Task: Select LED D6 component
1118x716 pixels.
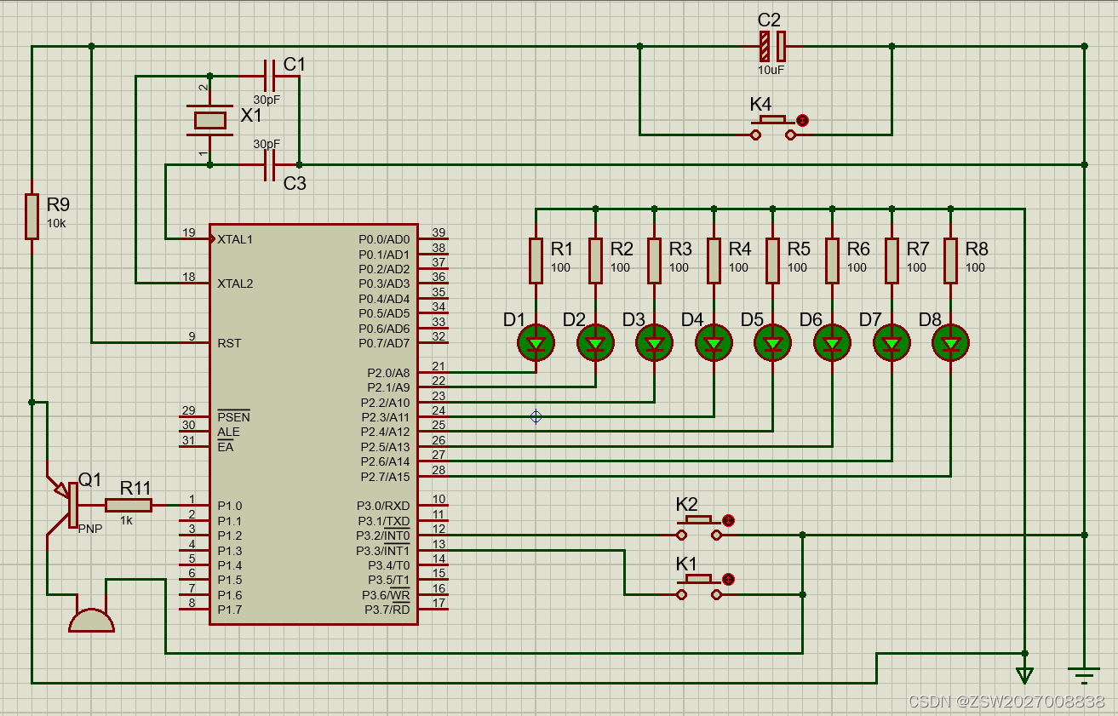Action: (832, 343)
